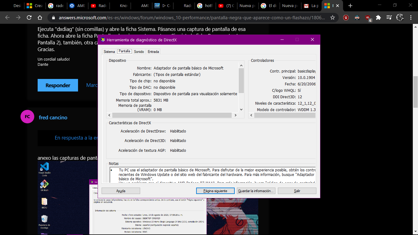Open the Sistema tab in DirectX dialog

click(109, 52)
